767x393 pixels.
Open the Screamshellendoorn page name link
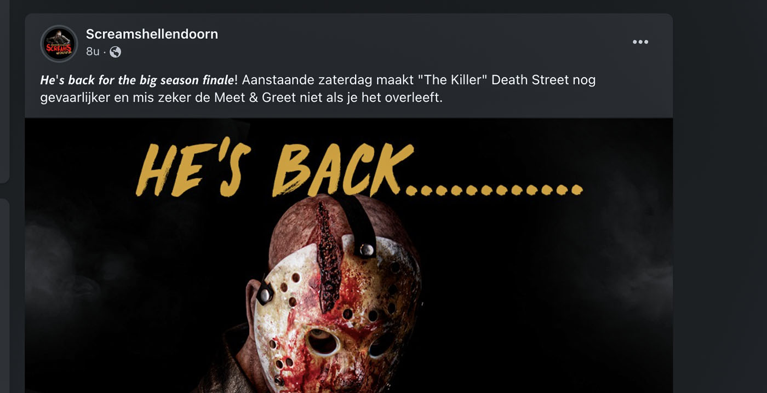152,34
